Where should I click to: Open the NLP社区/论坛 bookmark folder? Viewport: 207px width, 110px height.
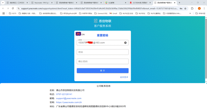pos(126,13)
